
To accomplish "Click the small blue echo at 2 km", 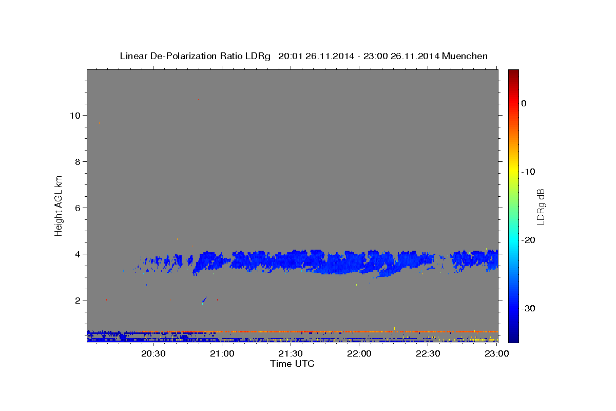I will click(204, 300).
